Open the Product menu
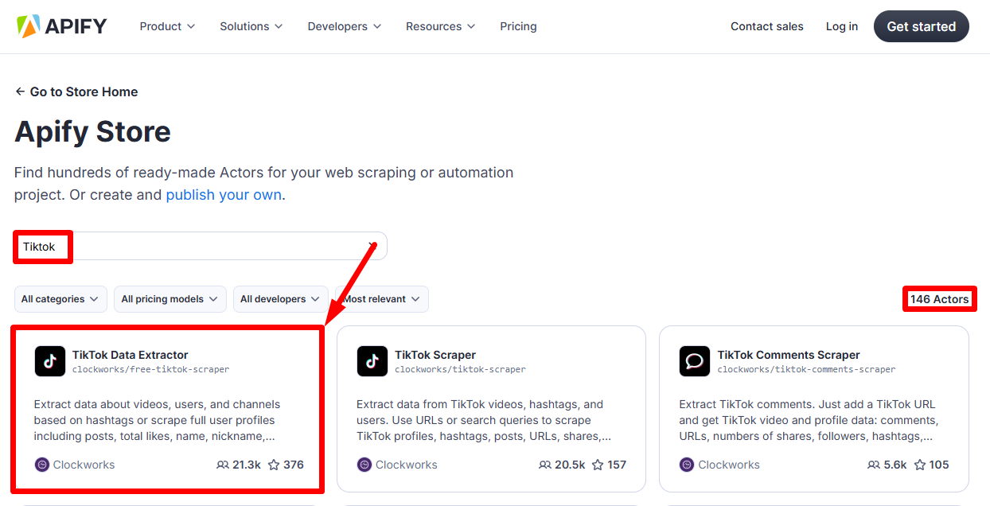This screenshot has height=506, width=990. [x=167, y=26]
